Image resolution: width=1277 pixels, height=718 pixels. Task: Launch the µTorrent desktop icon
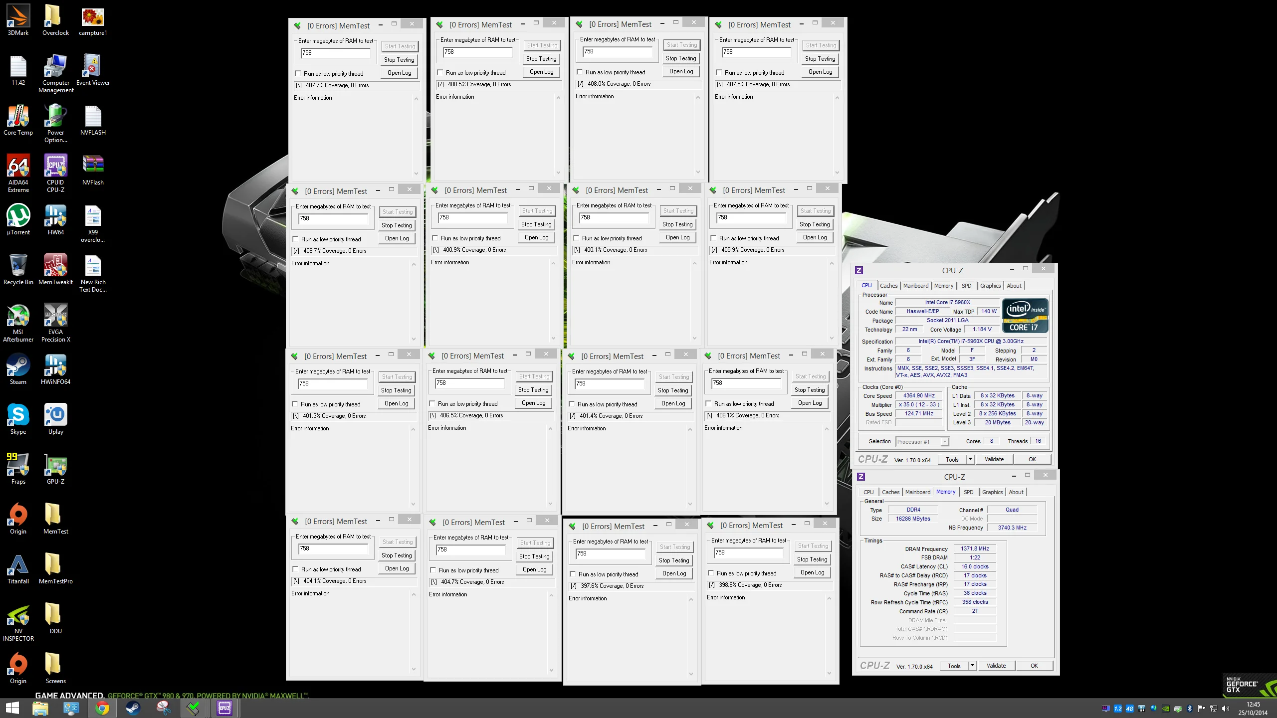(x=18, y=220)
